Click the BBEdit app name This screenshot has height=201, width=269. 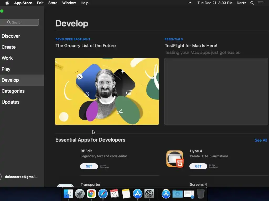coord(86,151)
